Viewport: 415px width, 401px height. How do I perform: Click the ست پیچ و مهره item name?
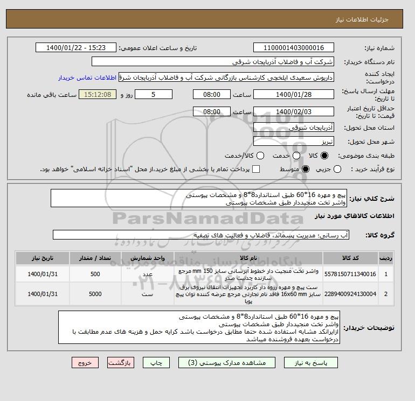pos(248,294)
